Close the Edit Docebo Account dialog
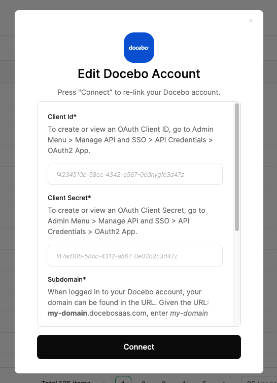This screenshot has height=383, width=277. pos(251,20)
